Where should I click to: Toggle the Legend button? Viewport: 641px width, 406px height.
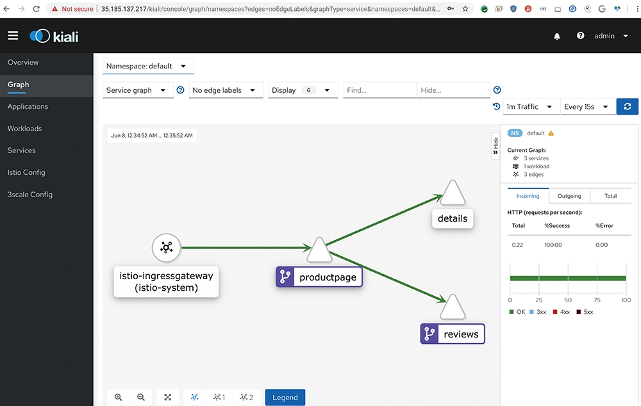tap(285, 398)
